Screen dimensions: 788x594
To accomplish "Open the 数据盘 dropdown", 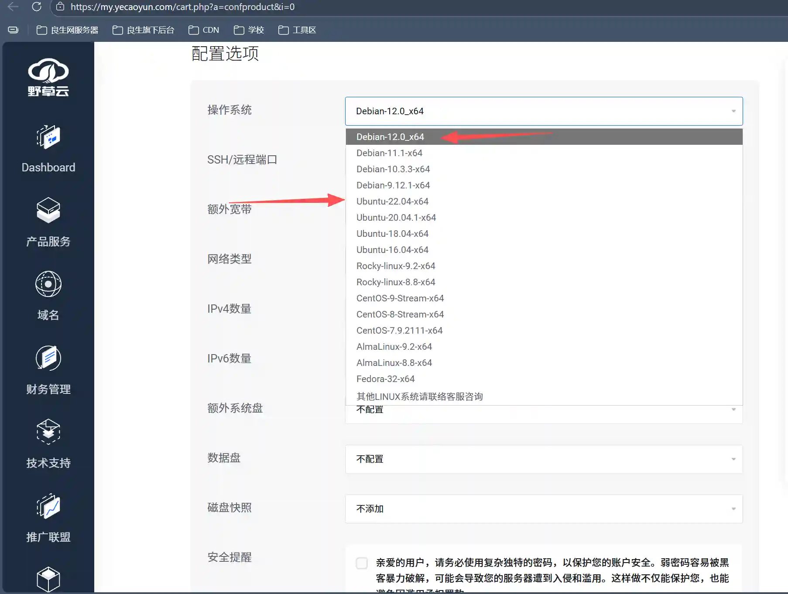I will coord(544,459).
